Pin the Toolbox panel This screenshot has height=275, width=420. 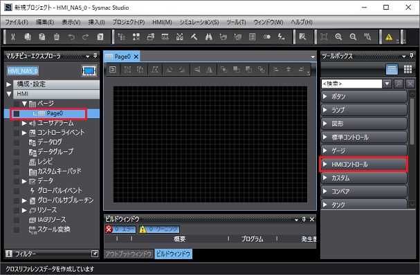[412, 56]
